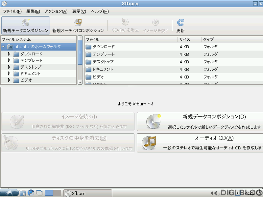263x197 pixels.
Task: Click the Xfburn taskbar window button
Action: 88,193
